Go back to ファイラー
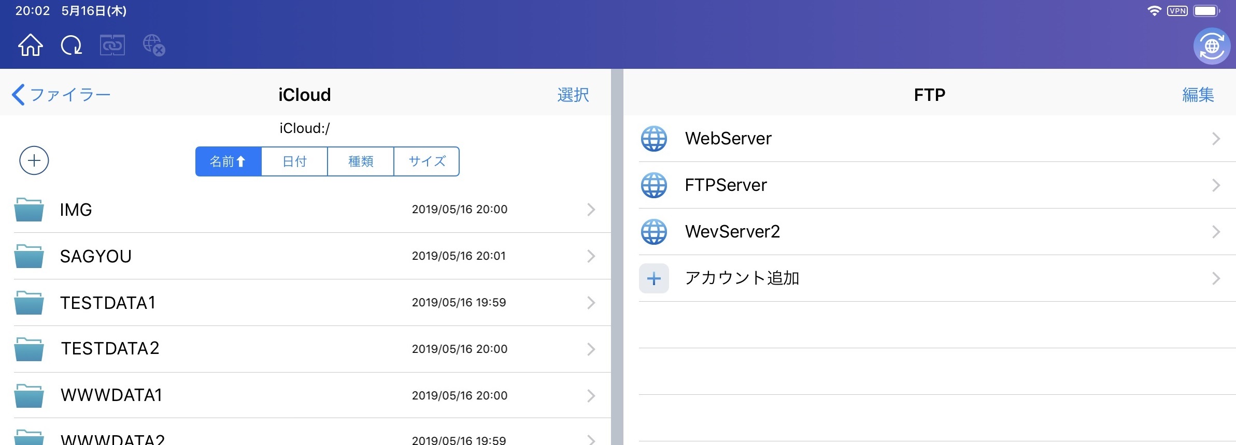 click(x=61, y=95)
